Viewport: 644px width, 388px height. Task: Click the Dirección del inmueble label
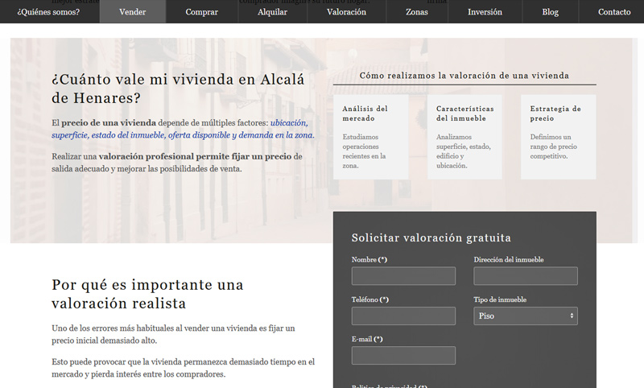(x=509, y=259)
